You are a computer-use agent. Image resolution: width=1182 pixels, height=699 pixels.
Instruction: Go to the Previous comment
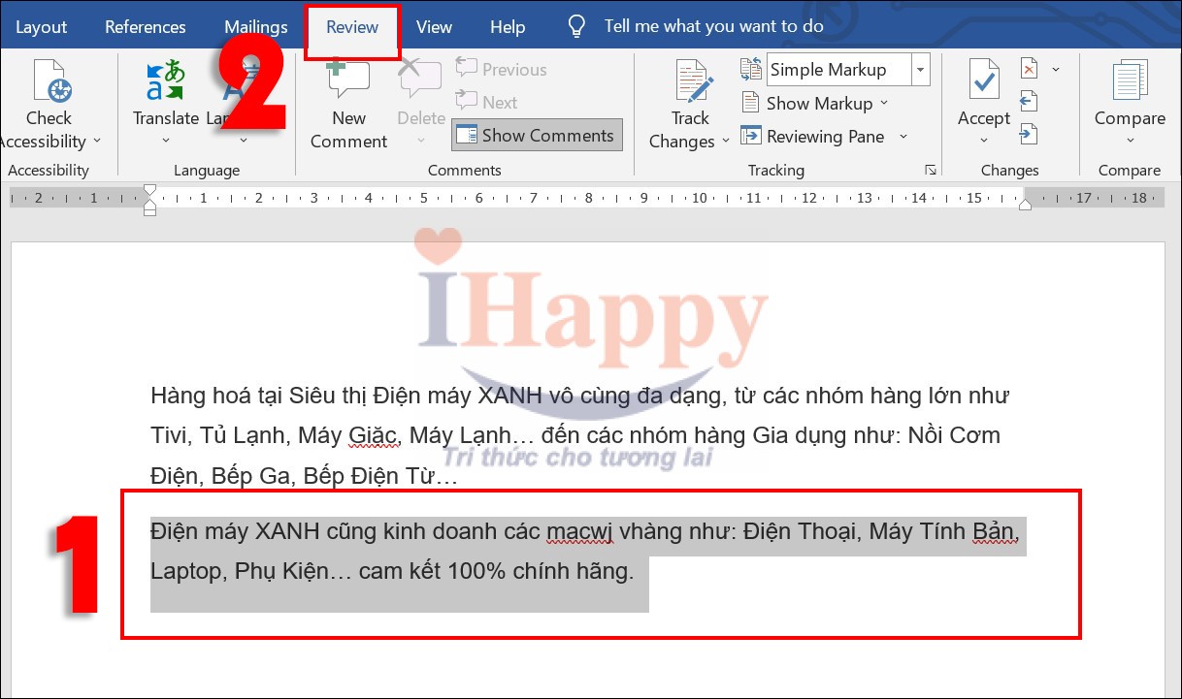502,70
